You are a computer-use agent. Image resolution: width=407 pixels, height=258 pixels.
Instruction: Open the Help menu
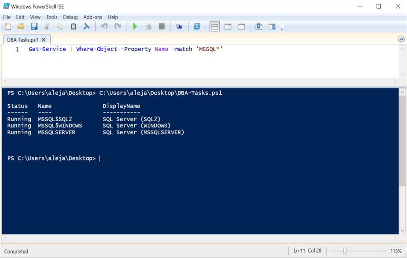[113, 17]
